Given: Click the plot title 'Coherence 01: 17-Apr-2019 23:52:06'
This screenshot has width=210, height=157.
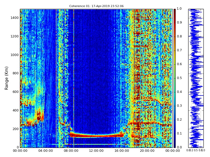Looking at the screenshot, I should 96,6.
